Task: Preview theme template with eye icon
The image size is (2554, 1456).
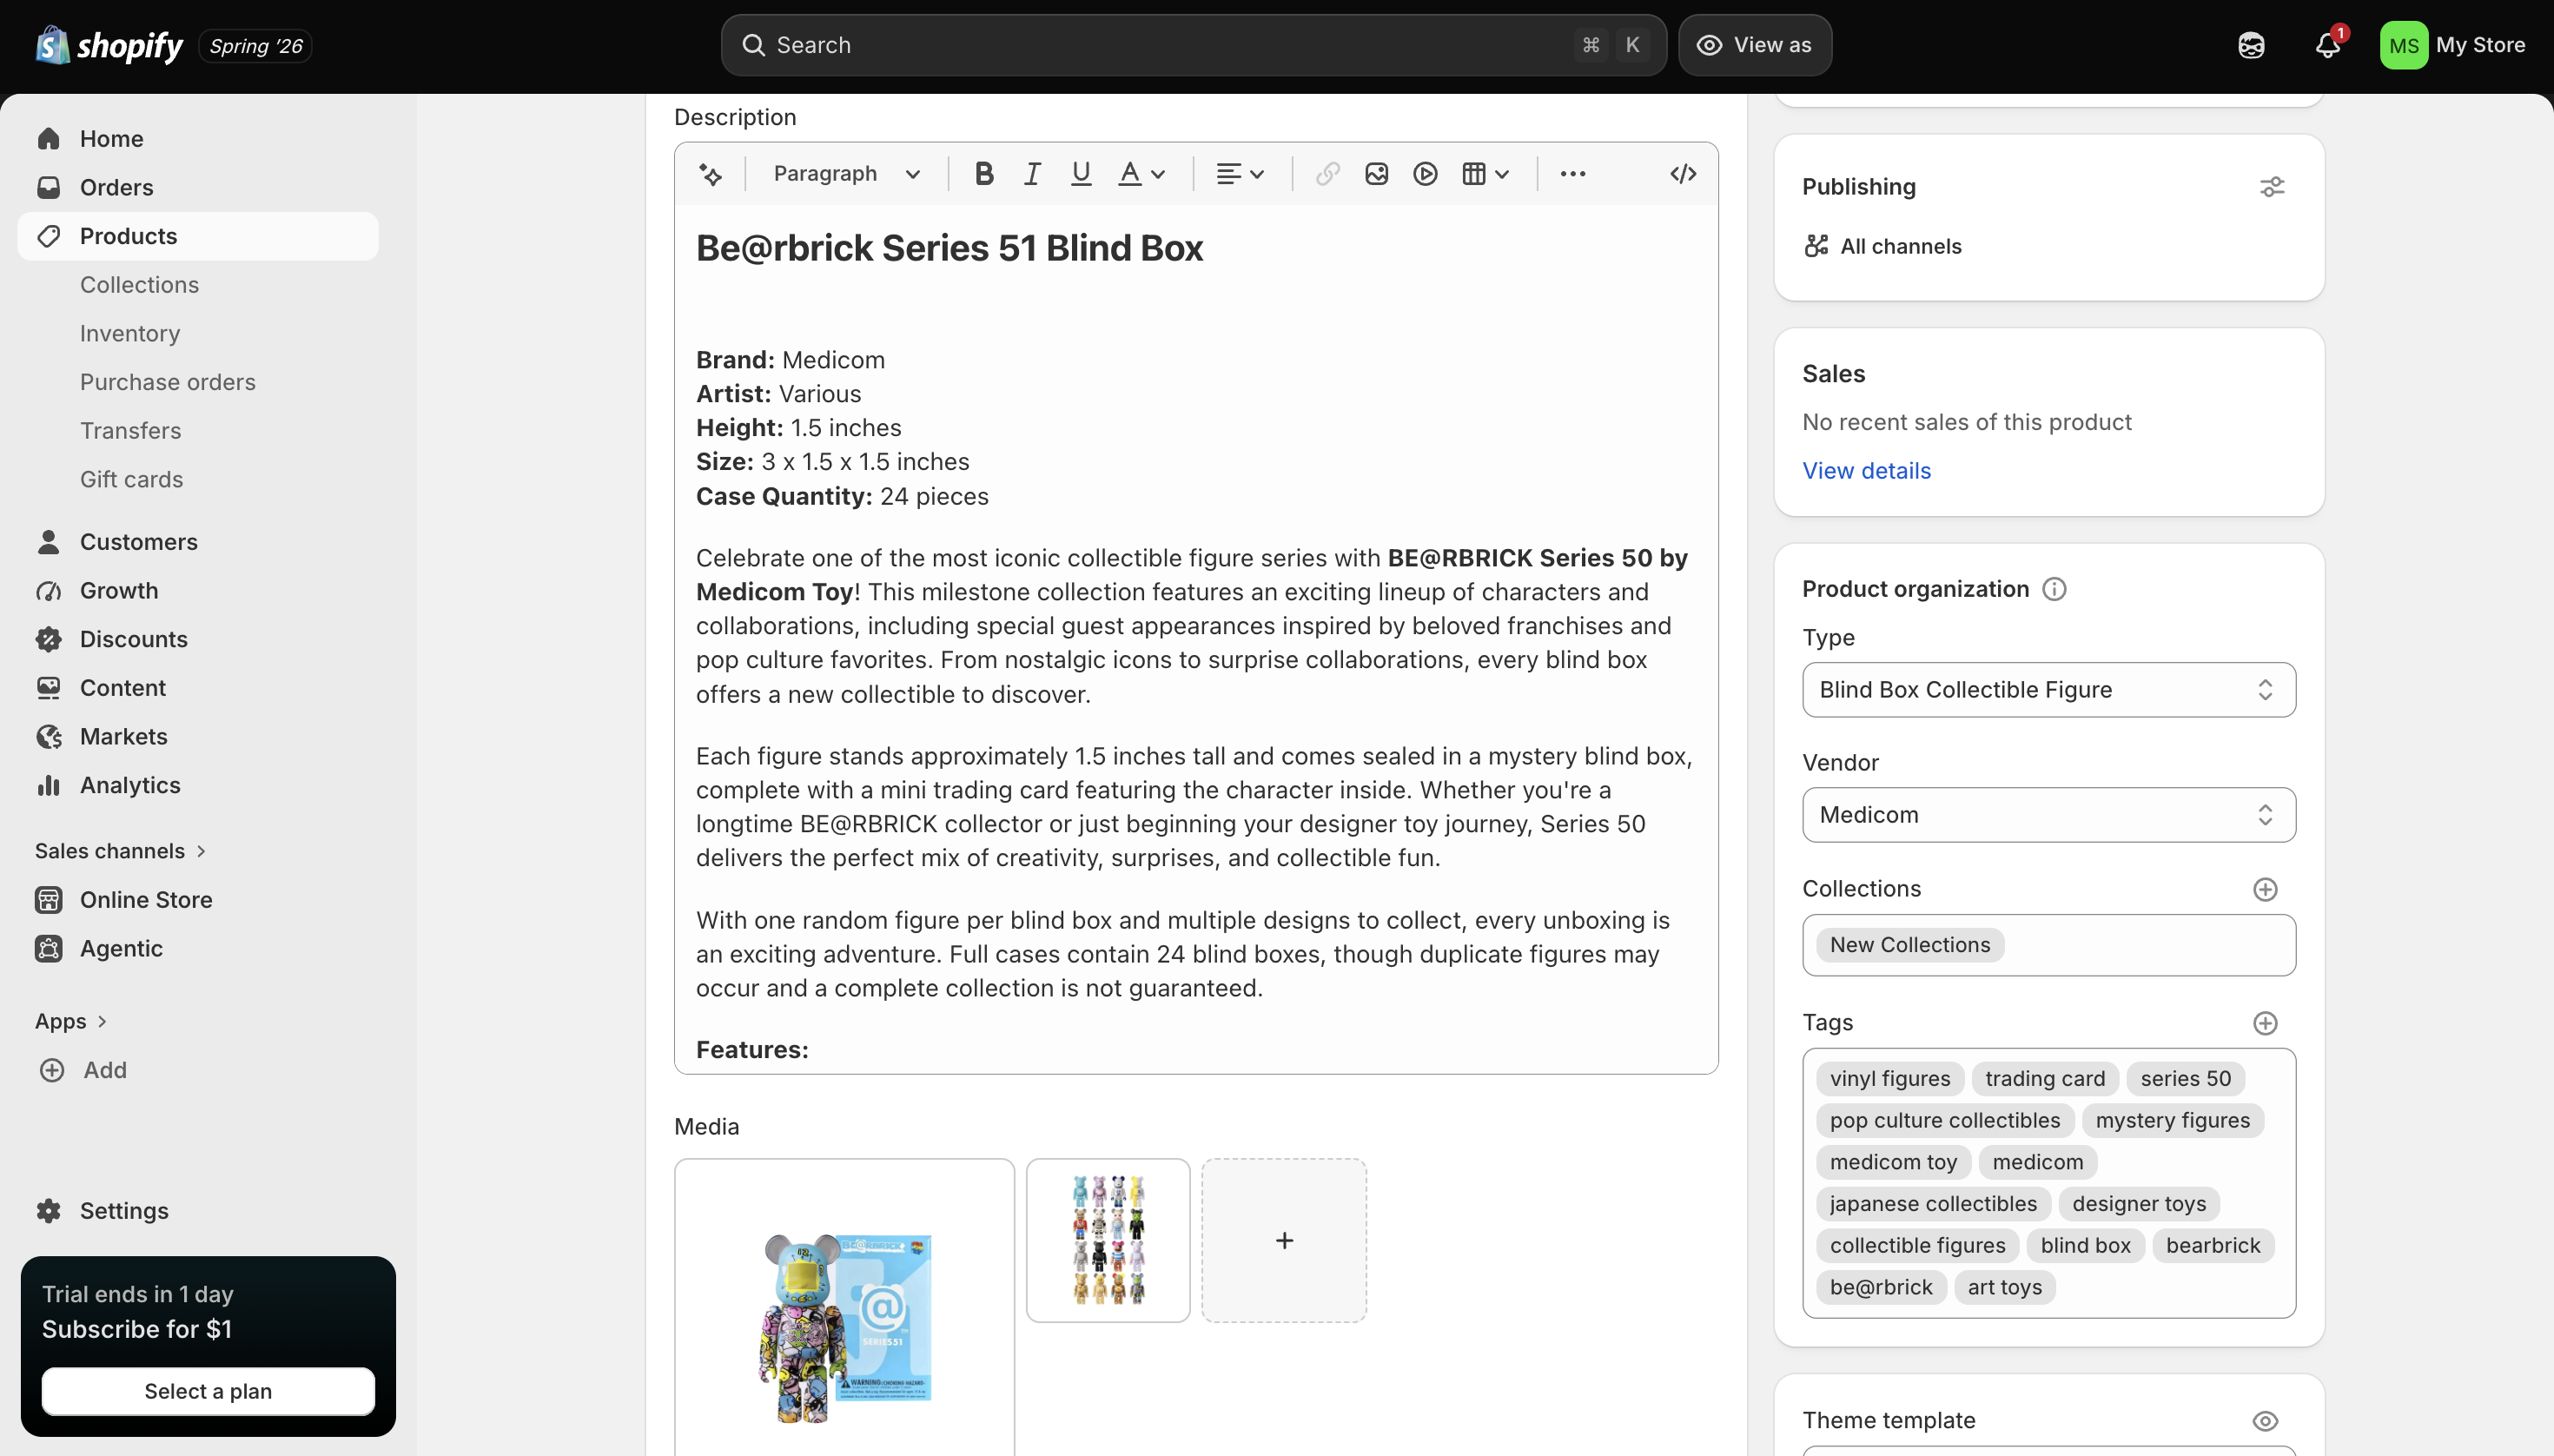Action: pos(2265,1421)
